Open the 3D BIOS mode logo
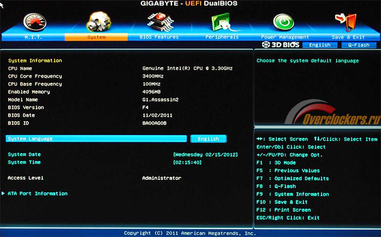Viewport: 381px width, 237px height. (281, 45)
